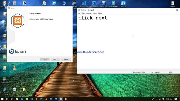This screenshot has width=180, height=101.
Task: Select the Wondershare desktop icon
Action: [x=114, y=4]
